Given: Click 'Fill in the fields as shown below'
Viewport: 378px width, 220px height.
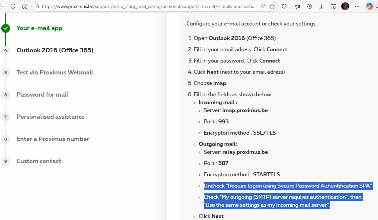Looking at the screenshot, I should tap(233, 95).
